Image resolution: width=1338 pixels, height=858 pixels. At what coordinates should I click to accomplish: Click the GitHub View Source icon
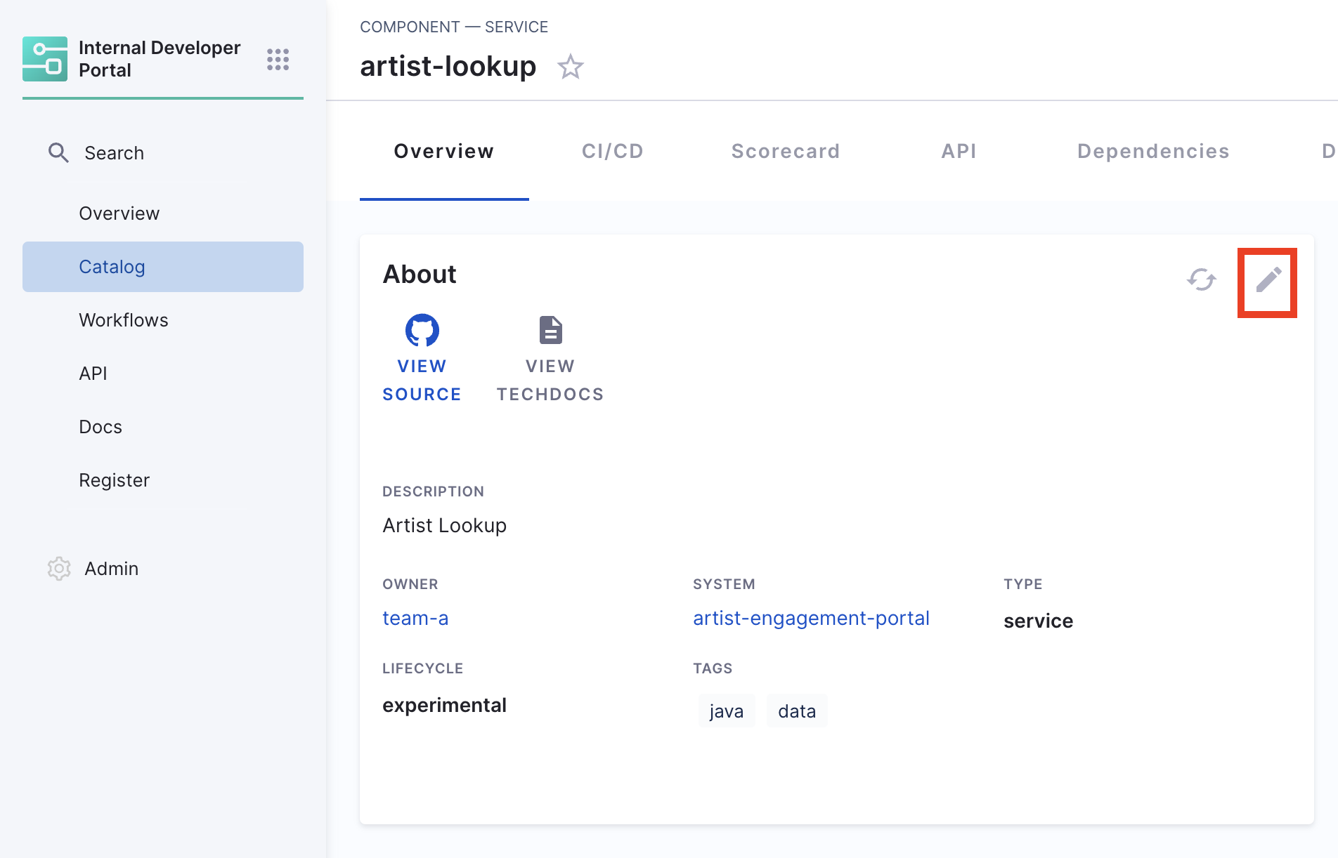click(422, 330)
